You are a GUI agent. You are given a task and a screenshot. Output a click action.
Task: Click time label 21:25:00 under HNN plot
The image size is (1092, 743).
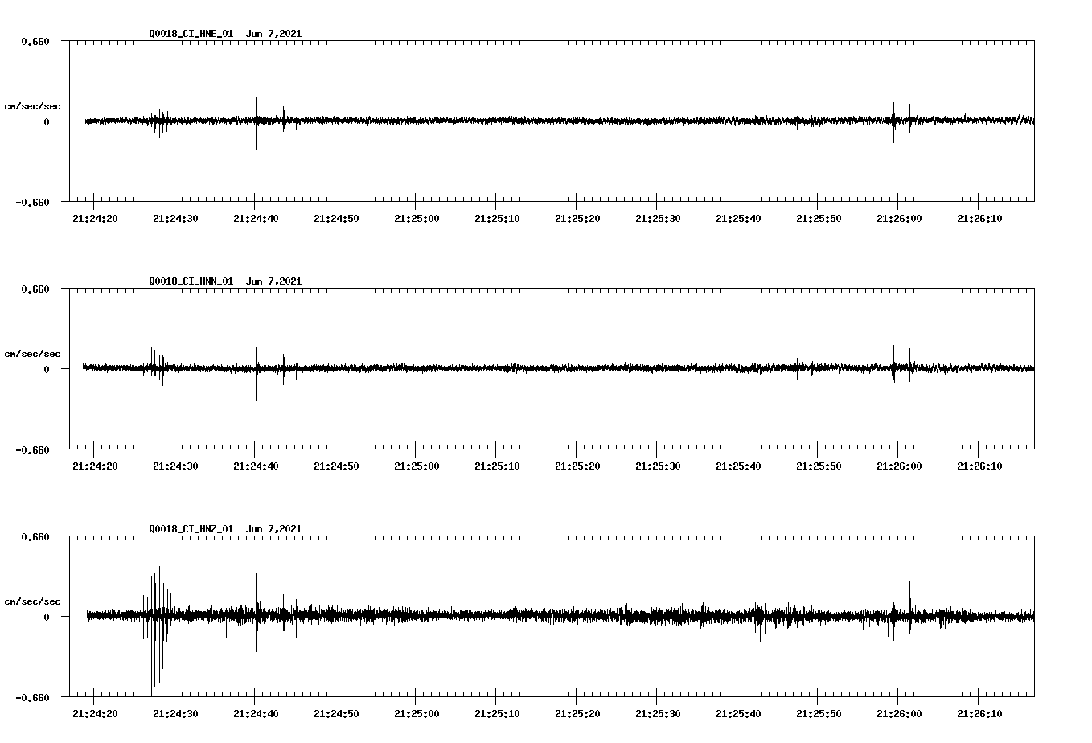coord(417,466)
